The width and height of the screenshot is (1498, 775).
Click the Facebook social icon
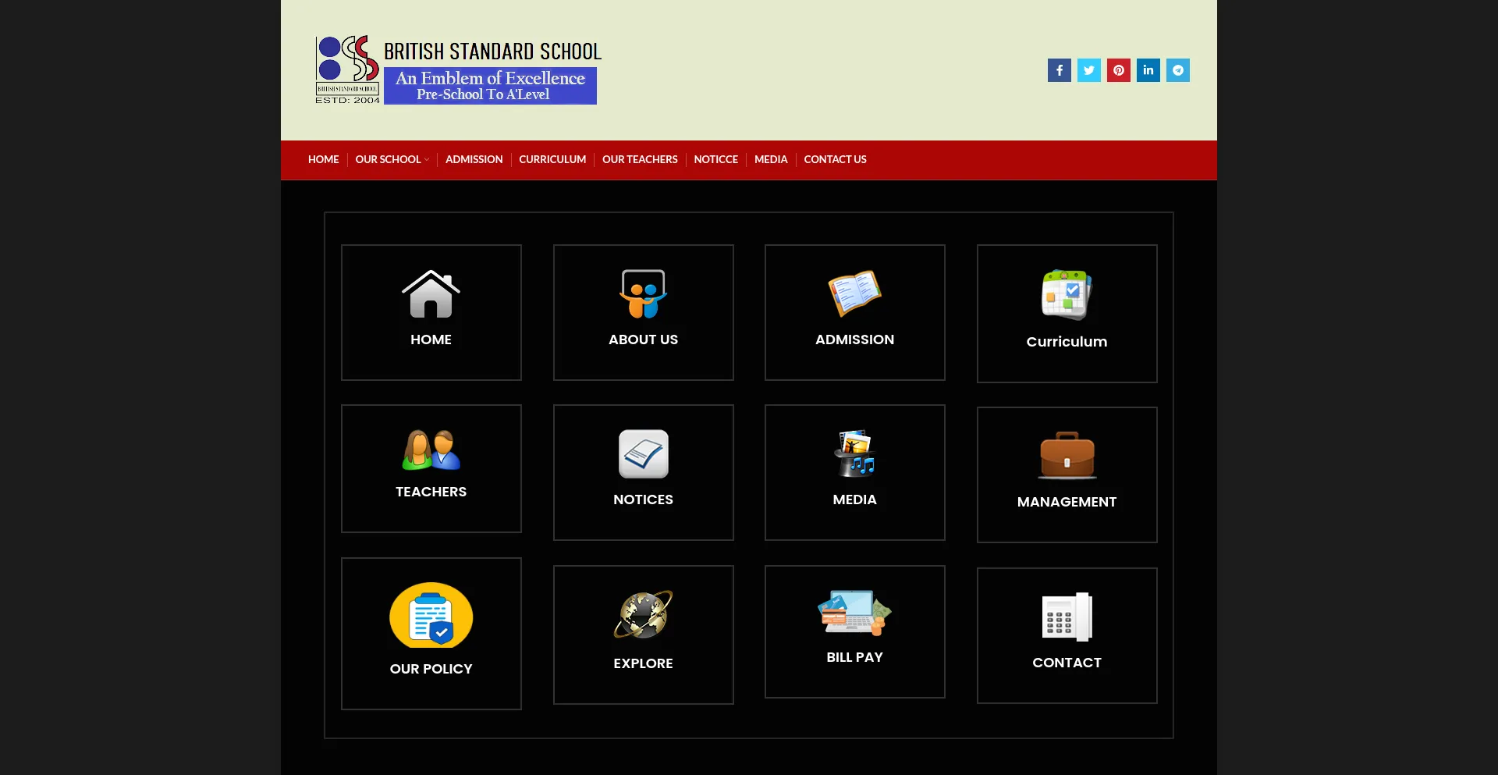(x=1059, y=70)
